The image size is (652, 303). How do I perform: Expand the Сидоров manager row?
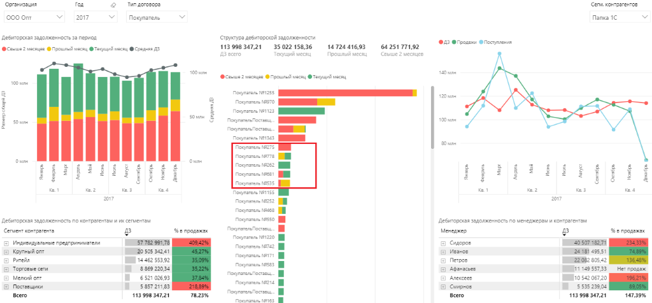443,243
